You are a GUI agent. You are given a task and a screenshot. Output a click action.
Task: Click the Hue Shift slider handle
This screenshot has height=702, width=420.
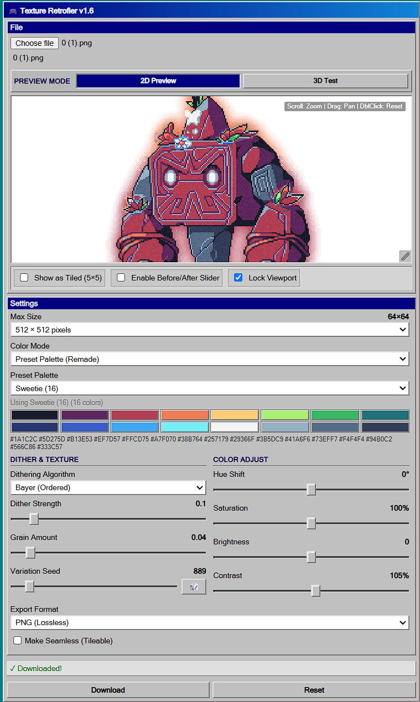[x=311, y=490]
